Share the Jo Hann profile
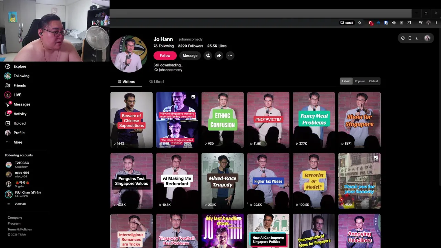The image size is (441, 248). coord(219,55)
